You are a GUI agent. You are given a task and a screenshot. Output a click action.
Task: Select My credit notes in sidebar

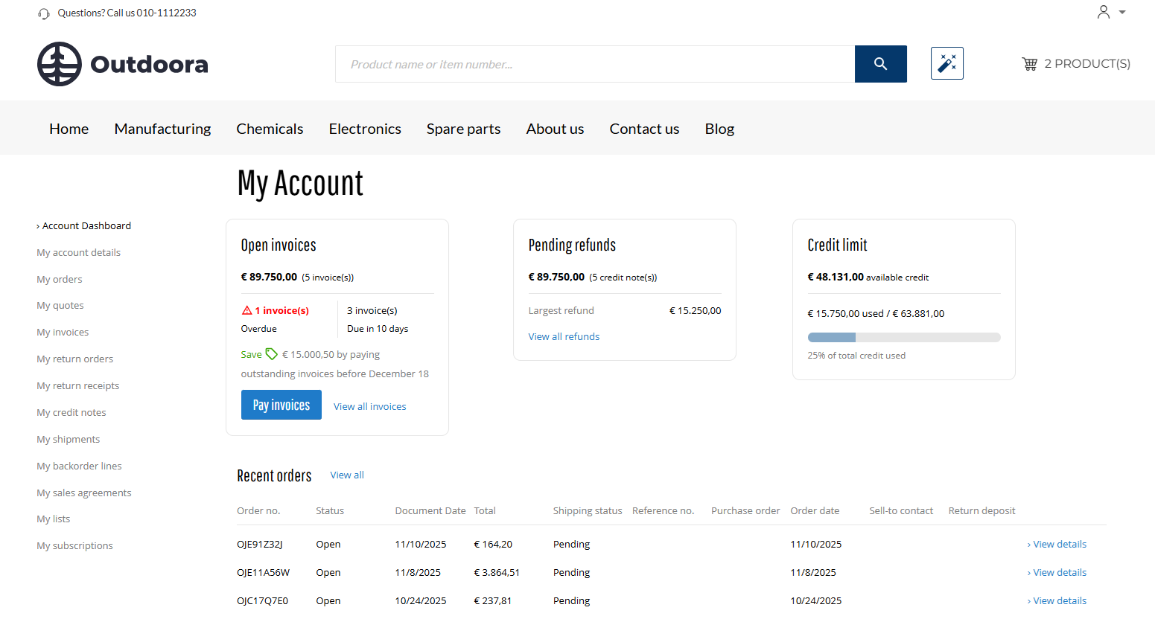pyautogui.click(x=71, y=412)
